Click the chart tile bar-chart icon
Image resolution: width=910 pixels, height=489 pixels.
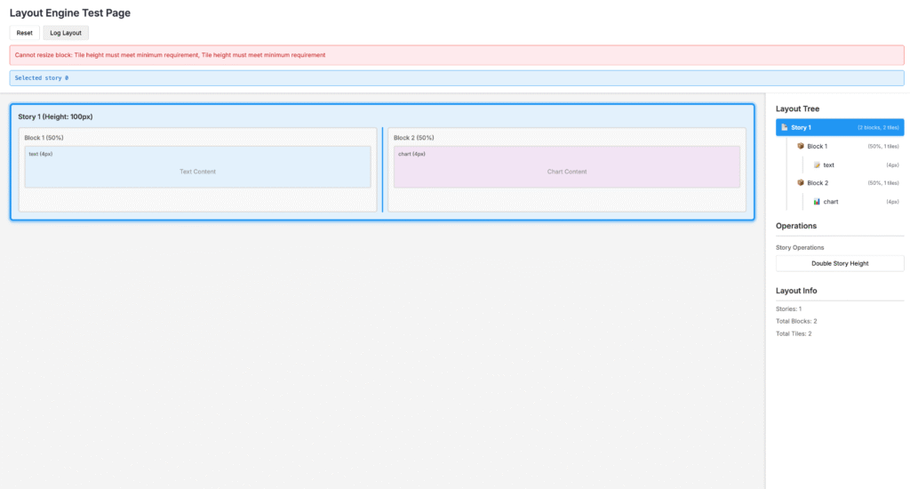pos(817,202)
